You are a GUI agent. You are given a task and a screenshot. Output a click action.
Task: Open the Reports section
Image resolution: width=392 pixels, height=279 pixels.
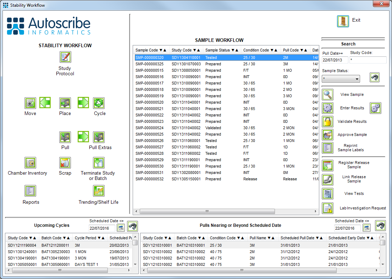point(30,191)
